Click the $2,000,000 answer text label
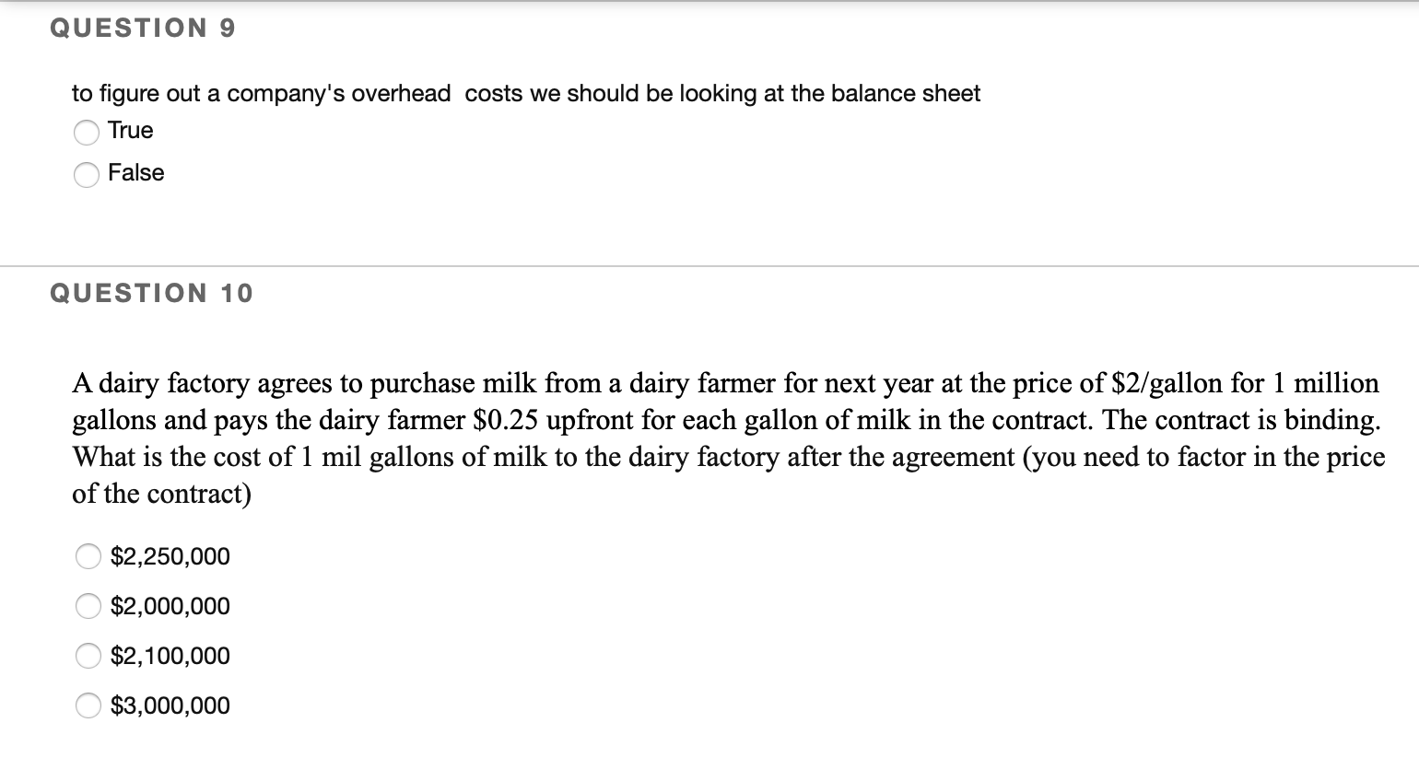 pos(170,606)
